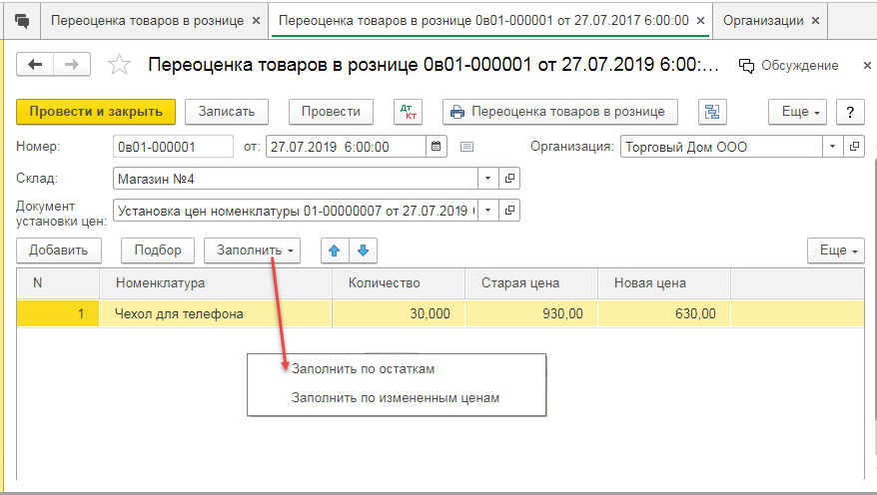The height and width of the screenshot is (495, 877).
Task: Expand the Склад dropdown arrow
Action: 487,179
